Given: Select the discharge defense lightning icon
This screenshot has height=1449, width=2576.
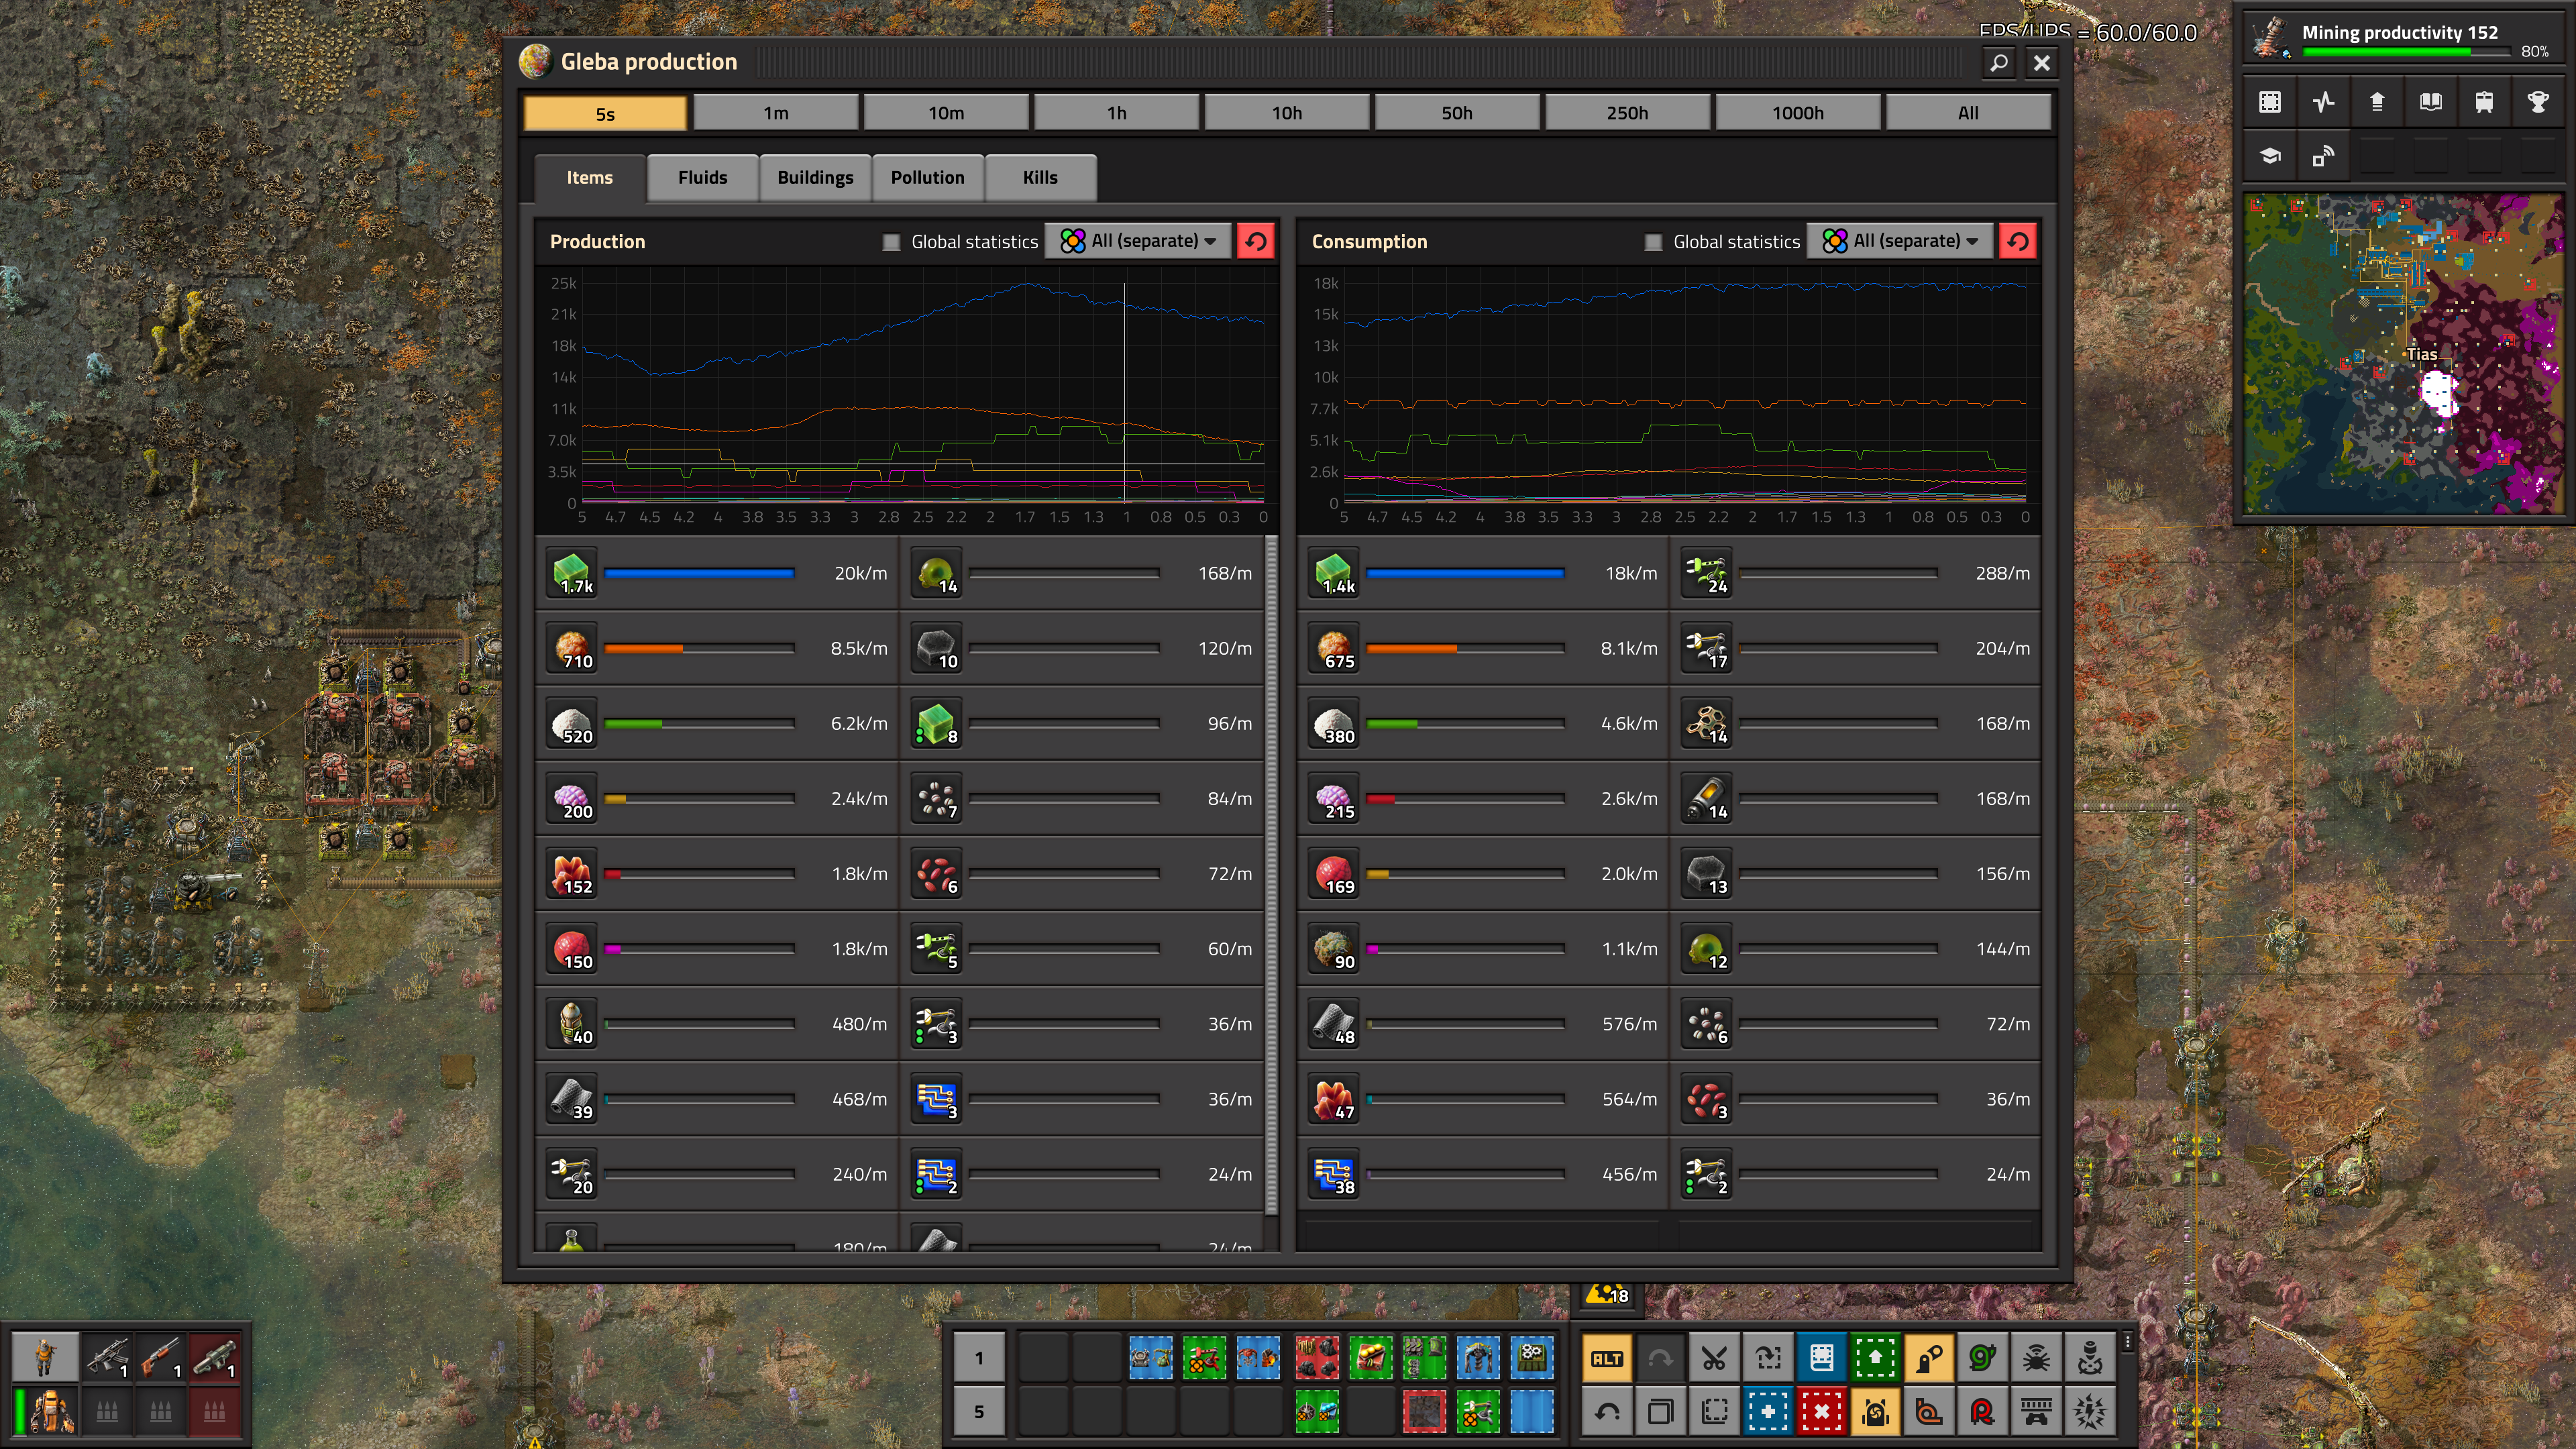Looking at the screenshot, I should 2090,1412.
